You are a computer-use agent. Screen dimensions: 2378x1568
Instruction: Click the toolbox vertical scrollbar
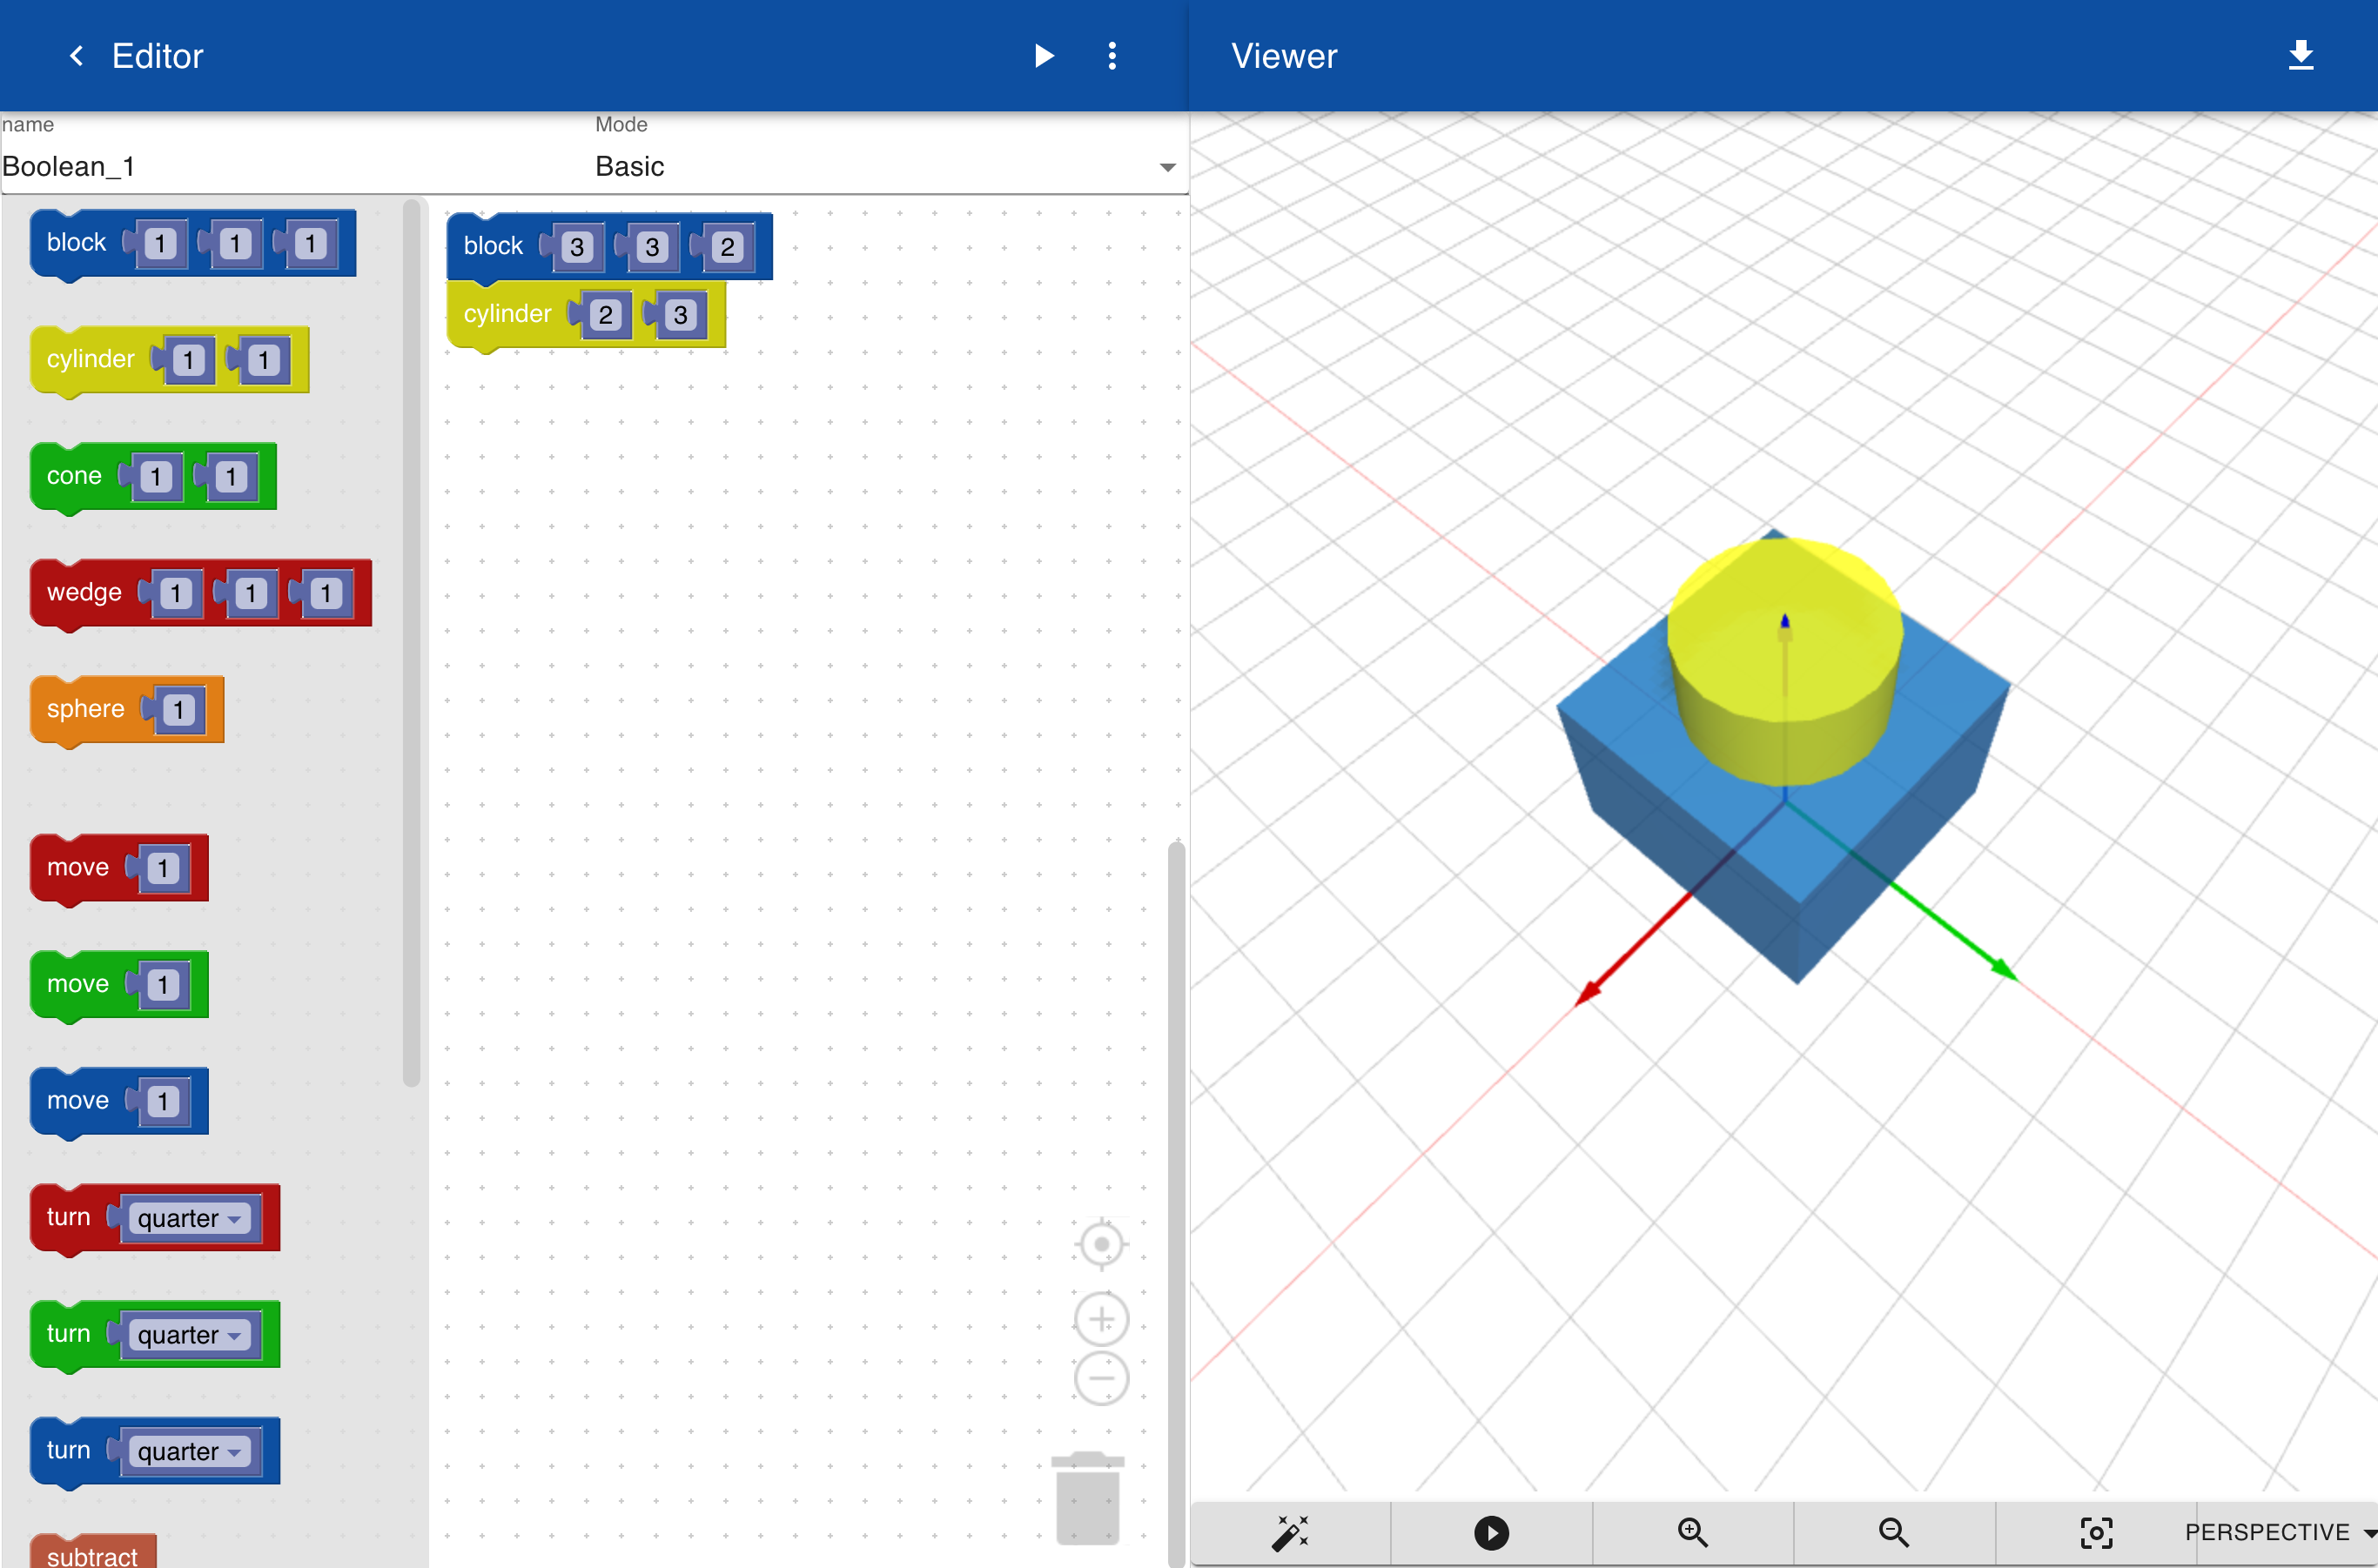click(x=411, y=643)
